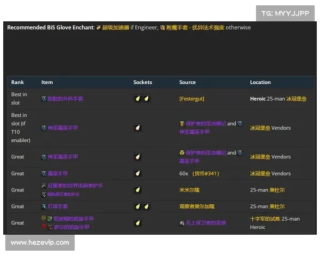
Task: Click right yellow socket in Festergut row
Action: (x=146, y=99)
